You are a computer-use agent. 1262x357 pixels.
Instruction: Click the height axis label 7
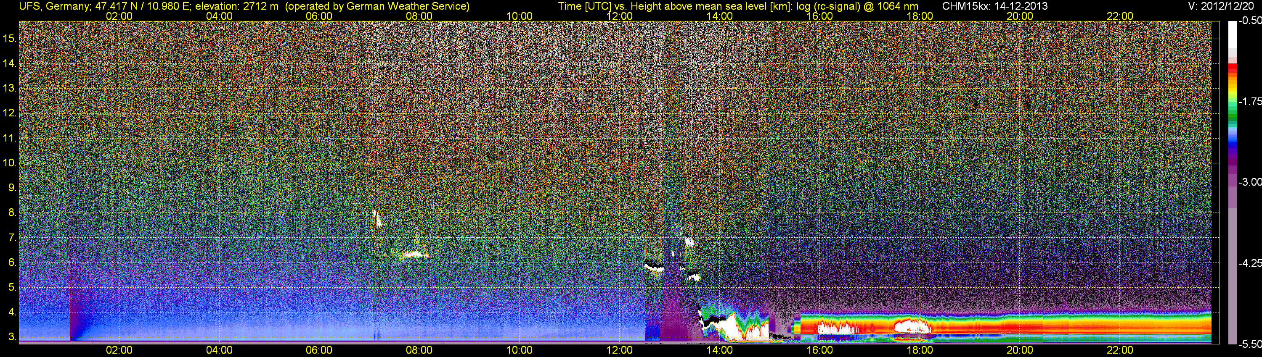point(12,238)
